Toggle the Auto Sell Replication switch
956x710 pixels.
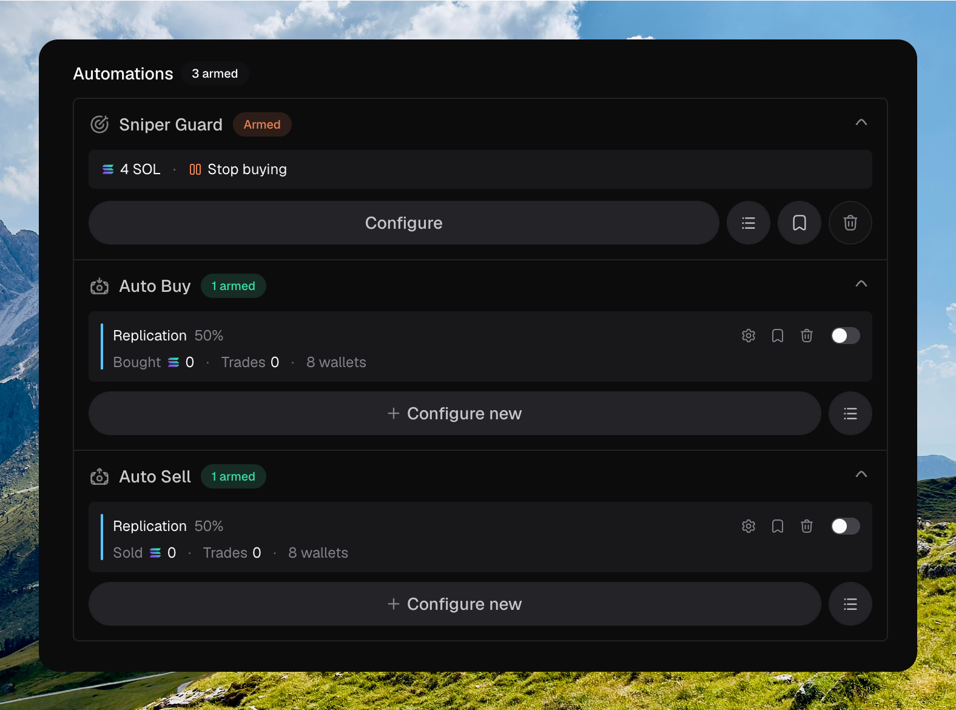click(x=845, y=526)
